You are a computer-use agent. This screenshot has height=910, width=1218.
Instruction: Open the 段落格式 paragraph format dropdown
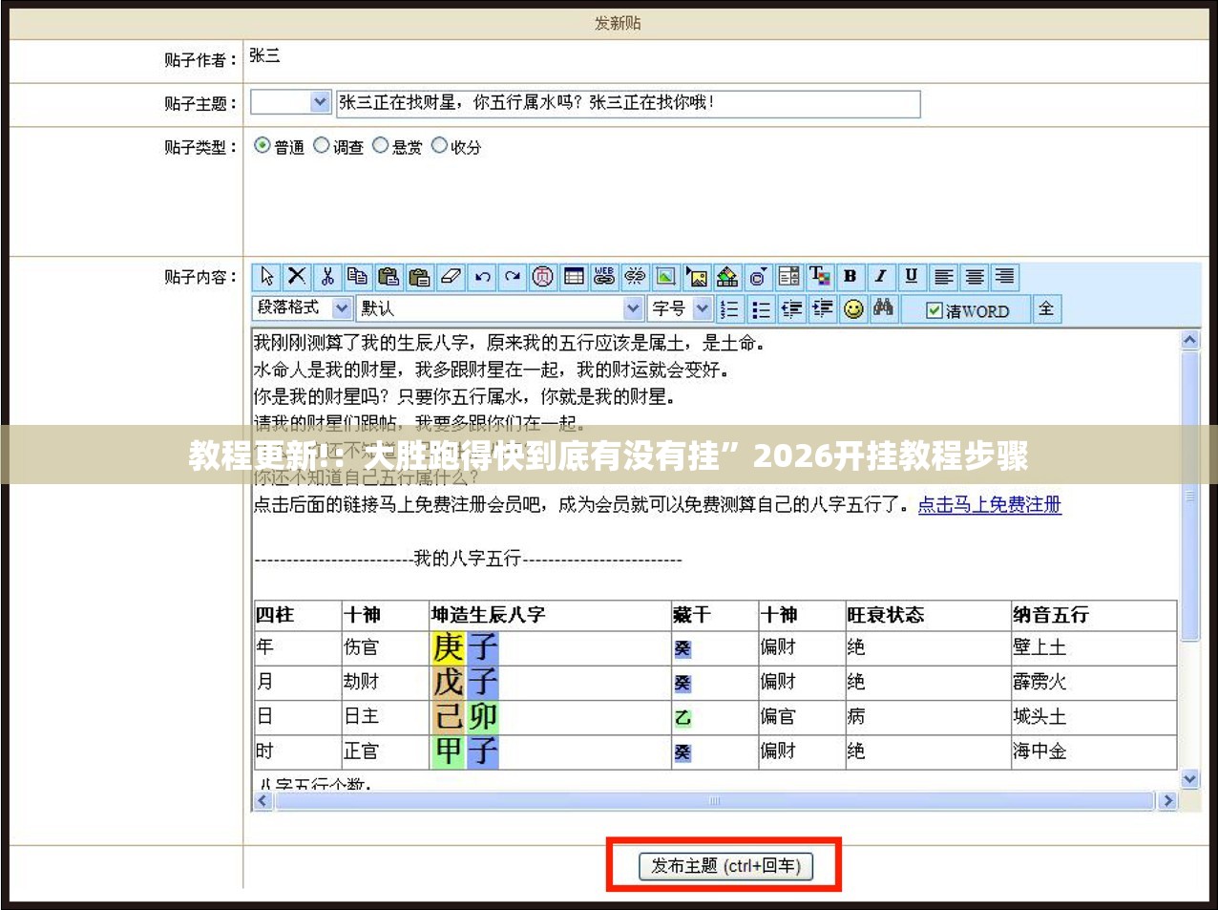(303, 308)
